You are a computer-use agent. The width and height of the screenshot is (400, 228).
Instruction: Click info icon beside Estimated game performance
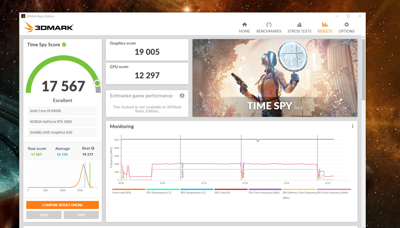tap(182, 96)
